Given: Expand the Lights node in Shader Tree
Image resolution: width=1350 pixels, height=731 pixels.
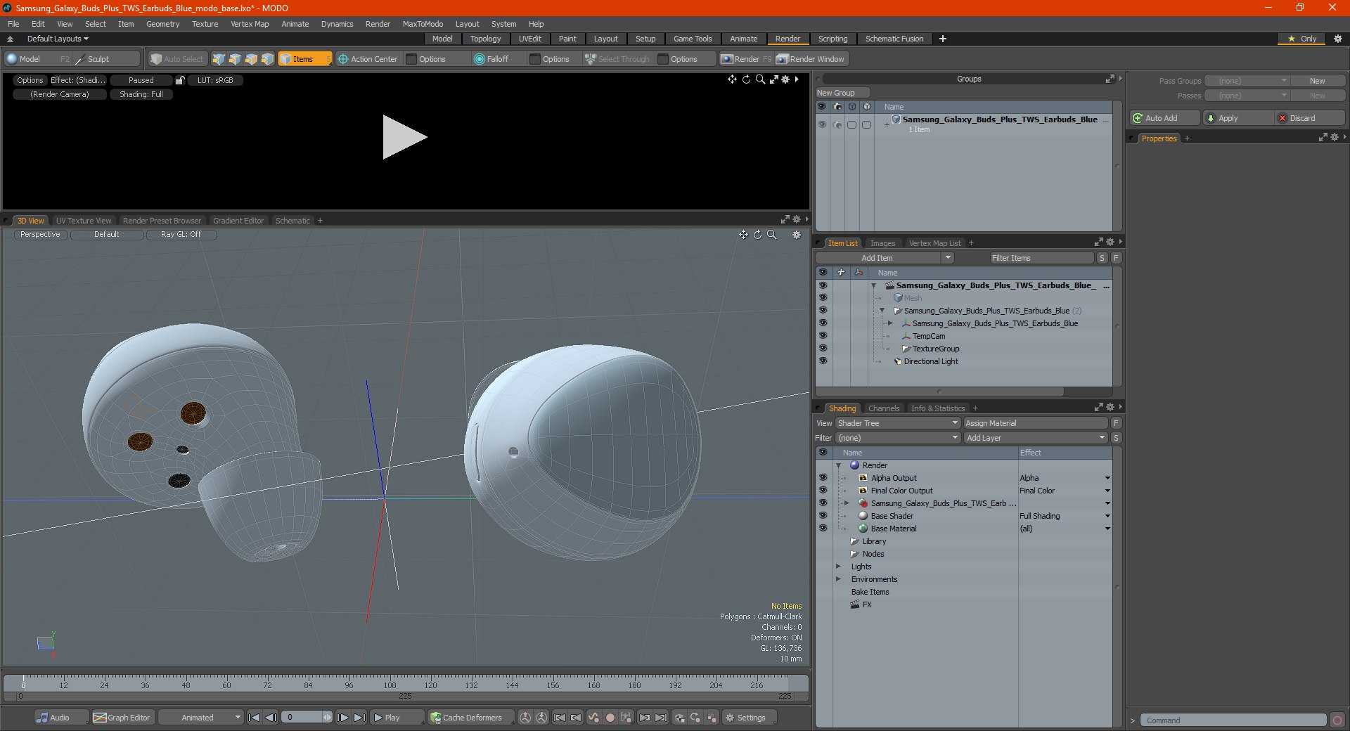Looking at the screenshot, I should 838,567.
